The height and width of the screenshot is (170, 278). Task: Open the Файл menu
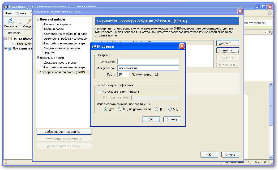click(x=9, y=13)
